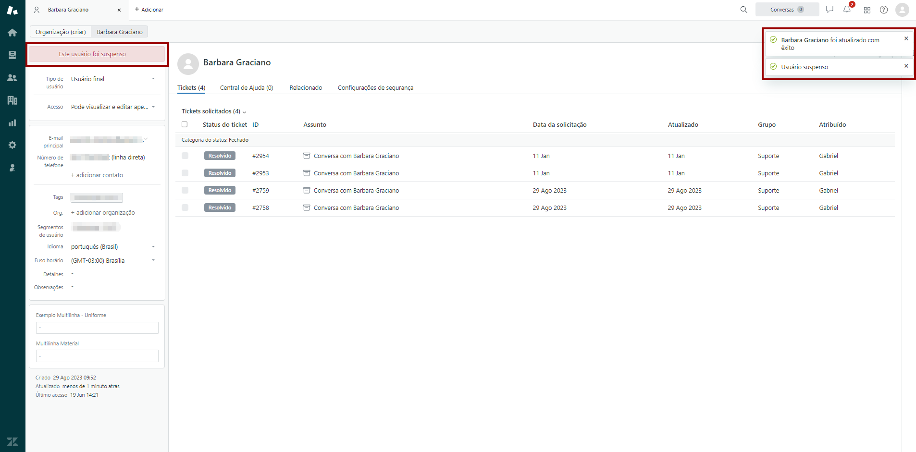Click the search magnifier icon
The height and width of the screenshot is (452, 916).
743,10
